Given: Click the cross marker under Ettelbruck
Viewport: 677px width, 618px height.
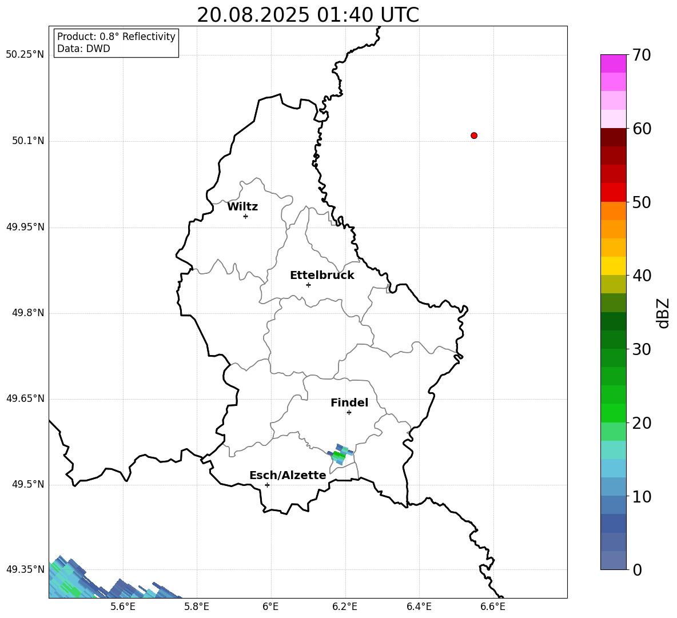Looking at the screenshot, I should (x=308, y=285).
